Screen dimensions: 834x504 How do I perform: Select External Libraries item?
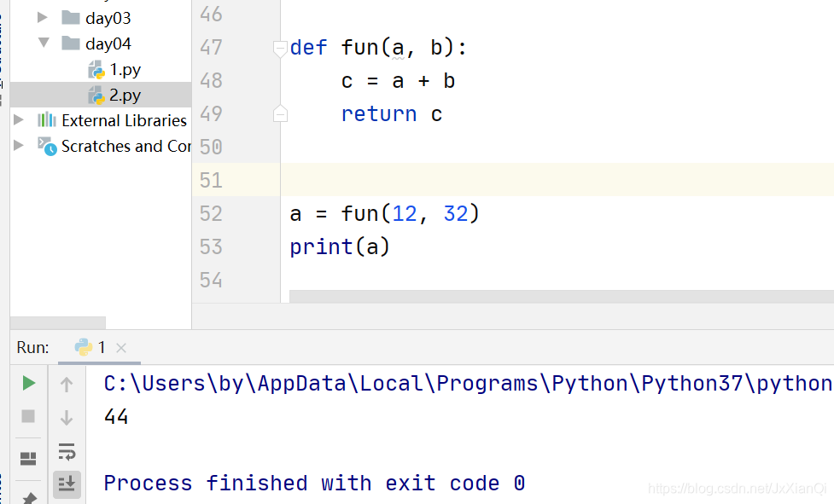coord(124,120)
